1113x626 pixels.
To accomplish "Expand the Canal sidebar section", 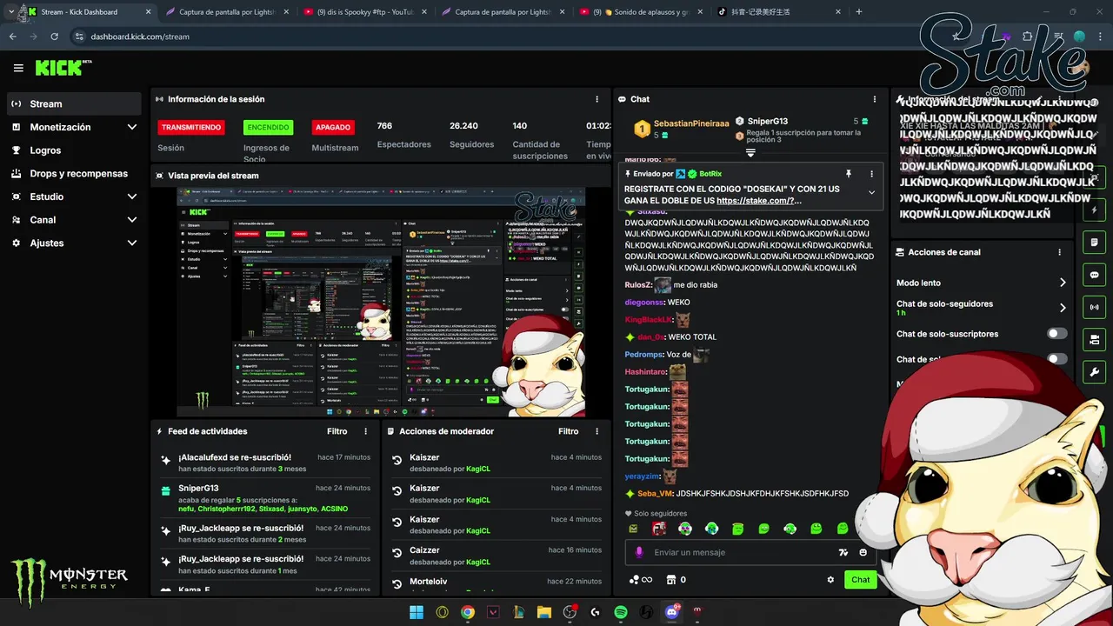I will click(132, 220).
